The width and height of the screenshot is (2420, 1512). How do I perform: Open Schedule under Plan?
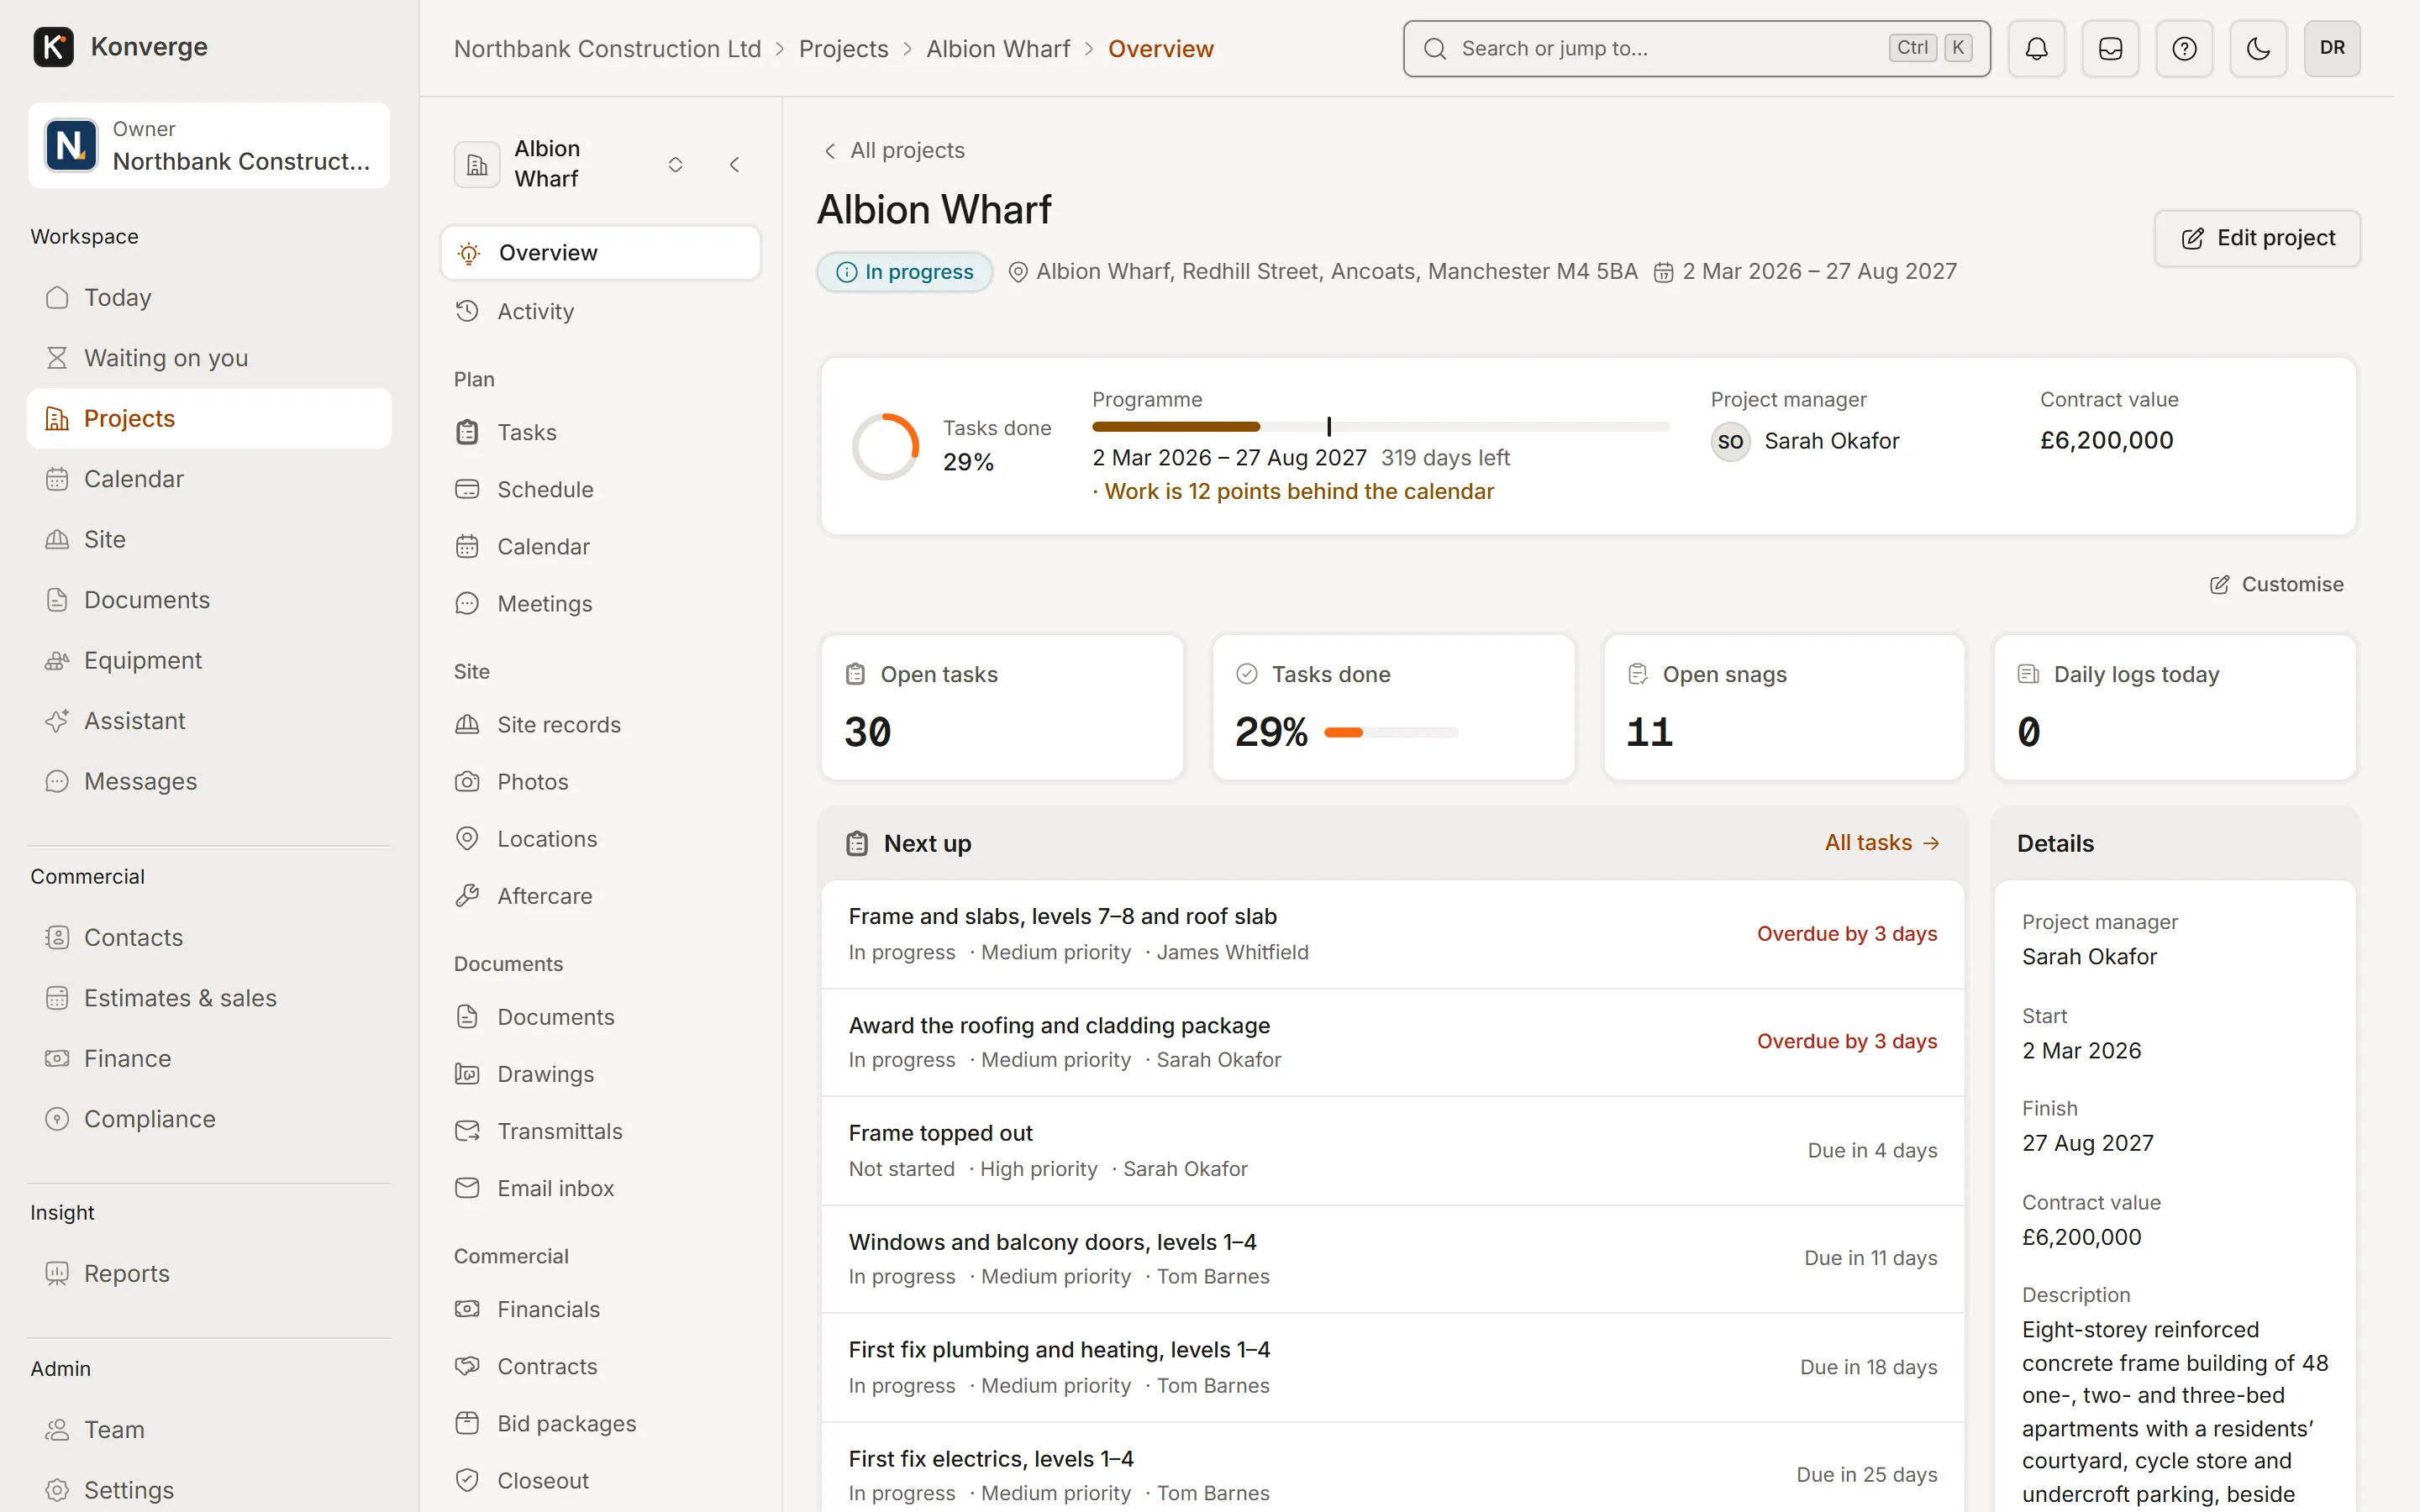(600, 489)
